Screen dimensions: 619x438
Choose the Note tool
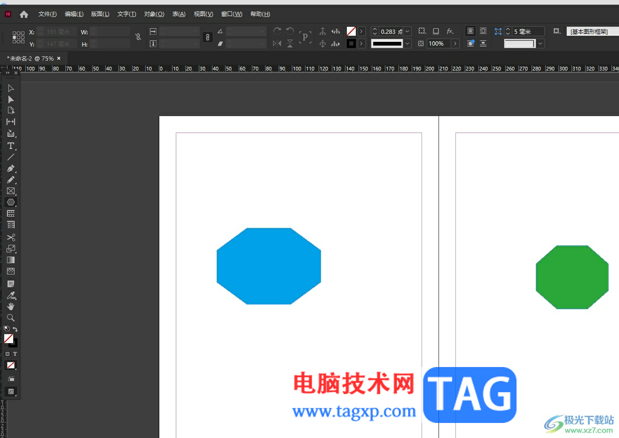(11, 284)
